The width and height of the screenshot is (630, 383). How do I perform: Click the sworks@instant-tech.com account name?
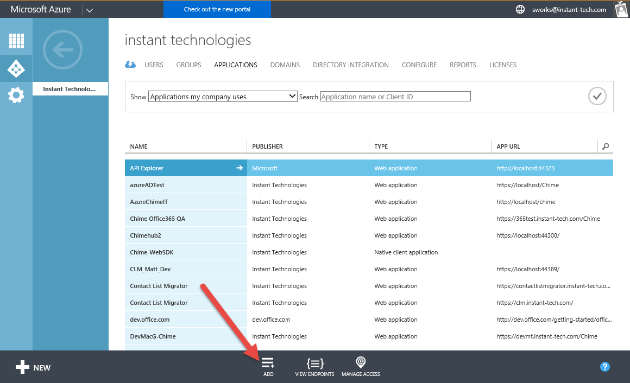point(569,10)
